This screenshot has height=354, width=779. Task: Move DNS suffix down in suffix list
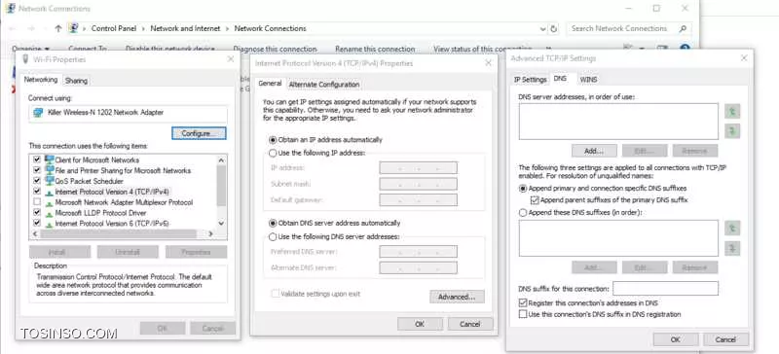click(732, 248)
